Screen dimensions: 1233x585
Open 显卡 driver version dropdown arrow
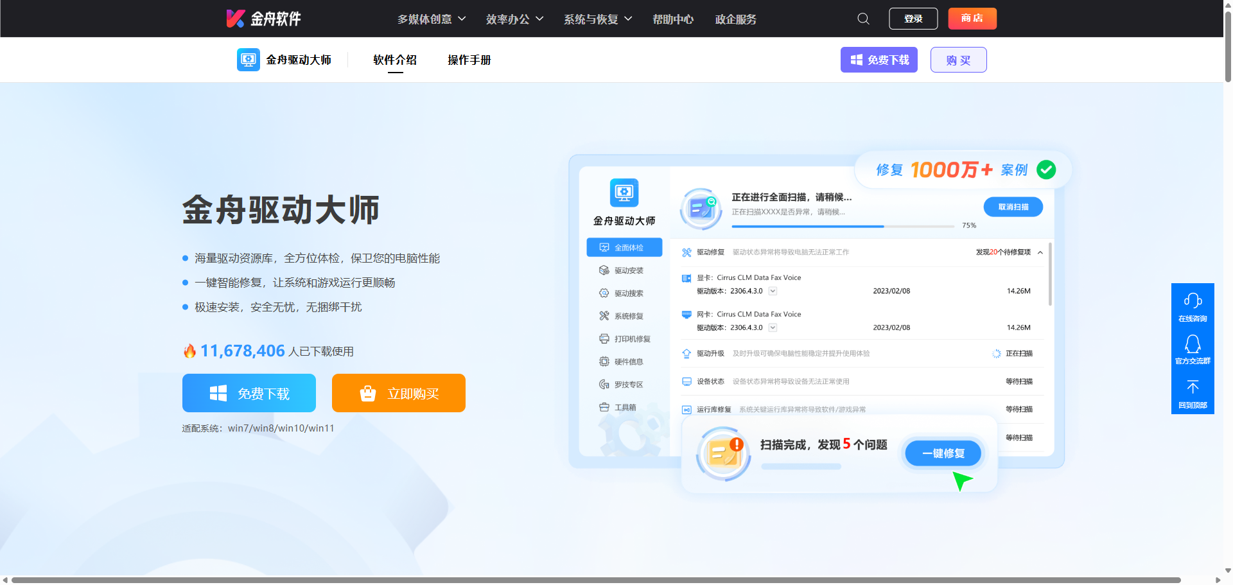[x=773, y=291]
